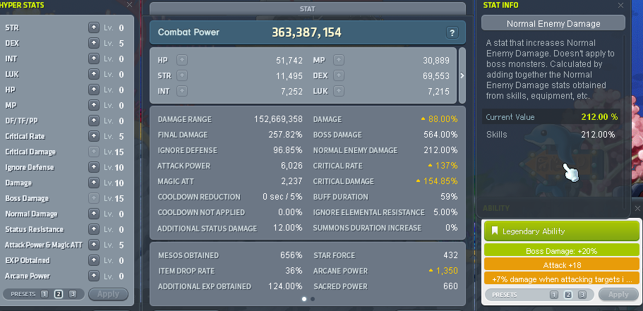Image resolution: width=643 pixels, height=311 pixels.
Task: Select the NORMAL ENEMY DAMAGE stat row
Action: coord(385,150)
